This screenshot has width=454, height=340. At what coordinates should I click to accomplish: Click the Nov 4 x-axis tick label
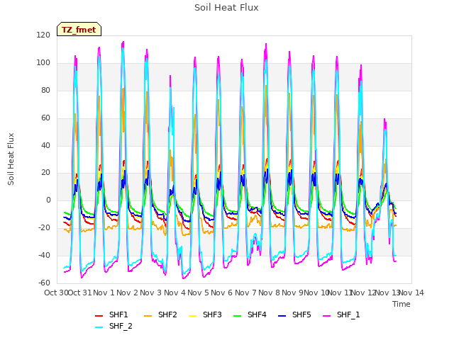click(x=175, y=293)
